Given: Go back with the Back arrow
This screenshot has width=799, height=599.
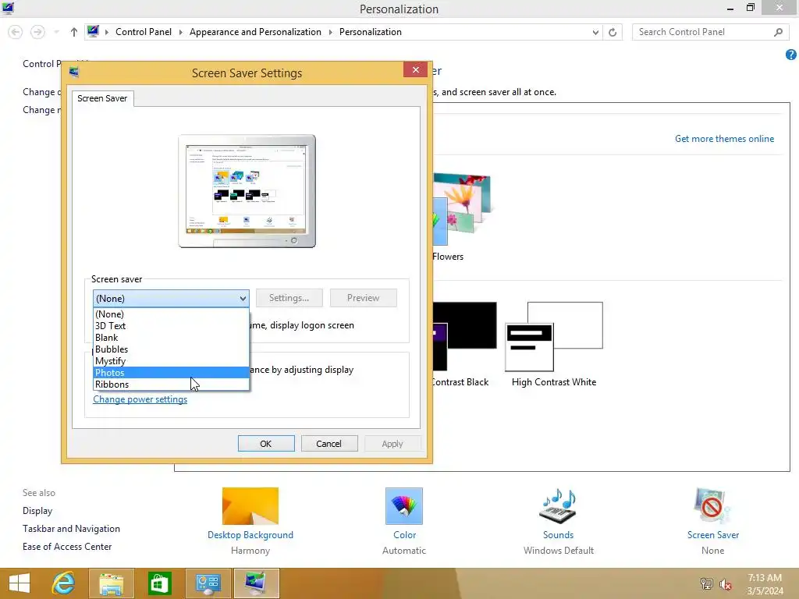Looking at the screenshot, I should [16, 32].
